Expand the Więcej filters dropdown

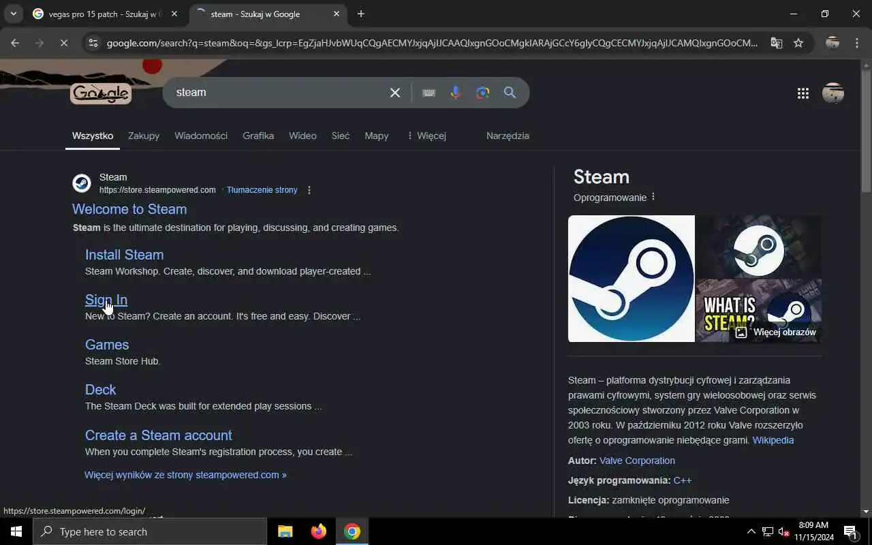pyautogui.click(x=426, y=136)
